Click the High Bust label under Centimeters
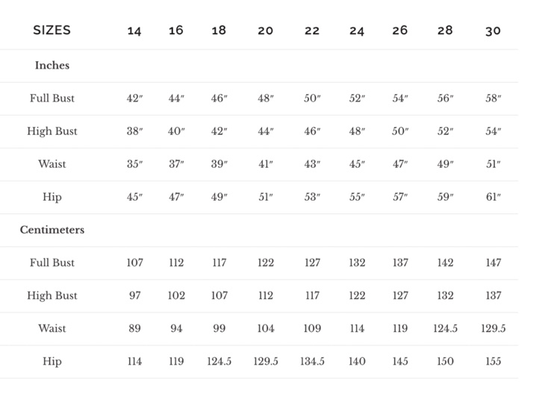539x402 pixels. click(52, 295)
